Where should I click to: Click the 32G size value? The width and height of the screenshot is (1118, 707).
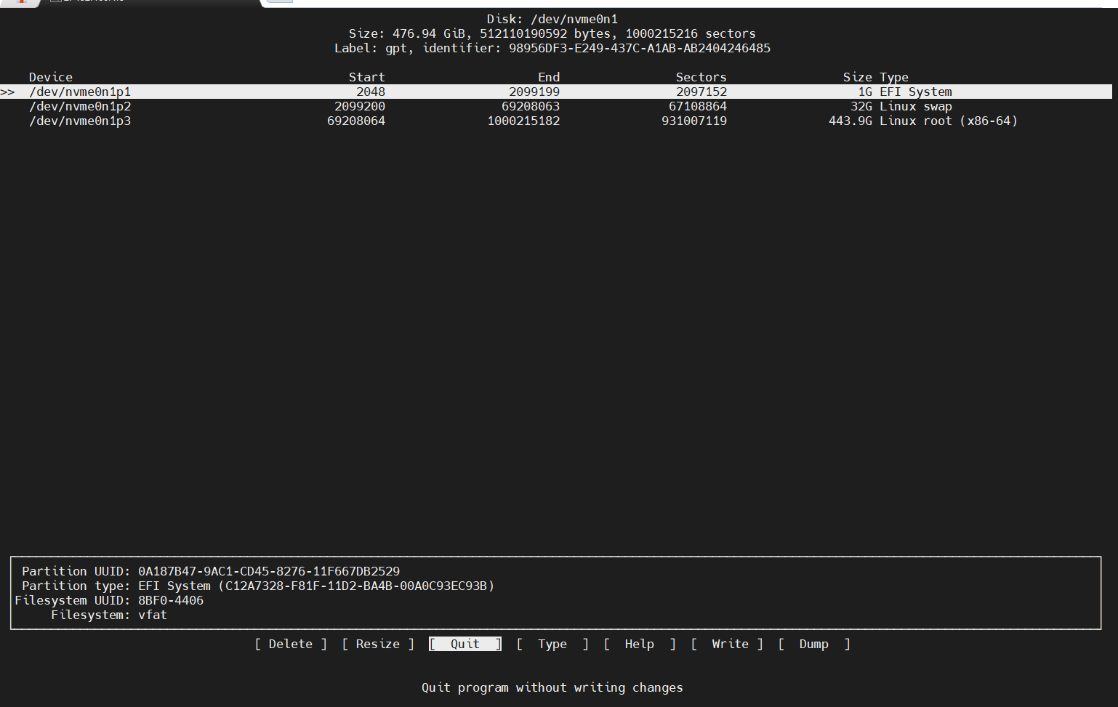point(861,106)
